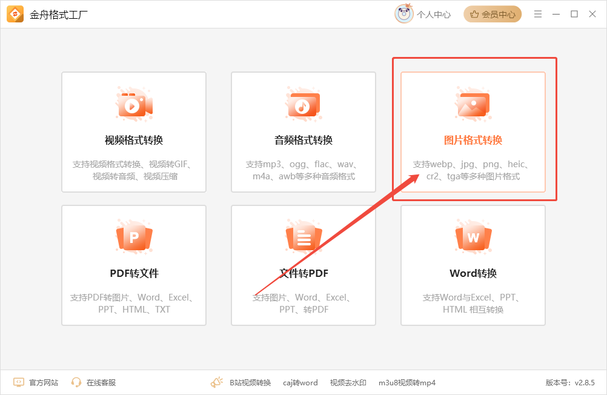This screenshot has height=395, width=607.
Task: Open the caj转word link
Action: tap(300, 383)
